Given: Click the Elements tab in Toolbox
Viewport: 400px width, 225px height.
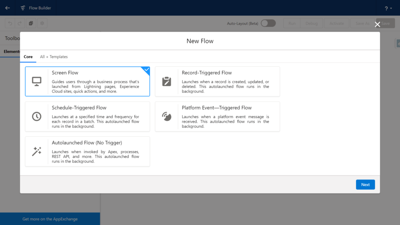Looking at the screenshot, I should [x=12, y=51].
